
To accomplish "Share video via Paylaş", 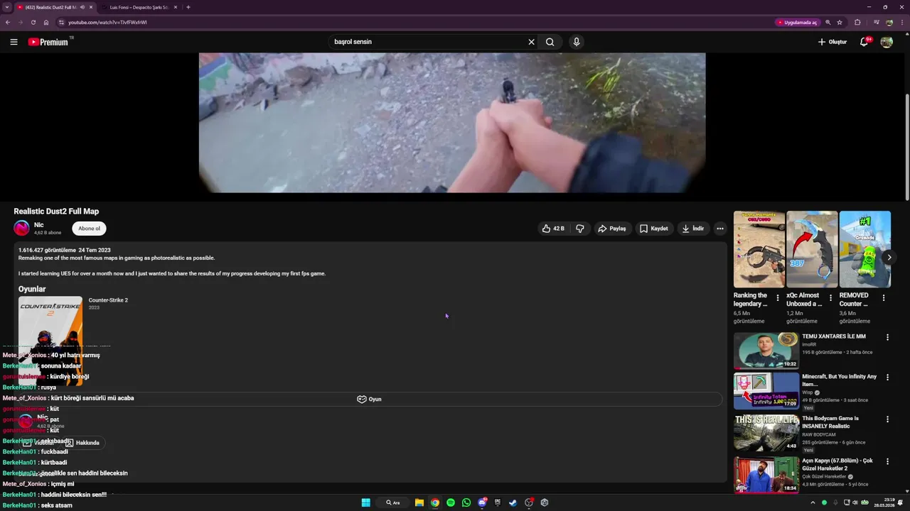I will 612,229.
